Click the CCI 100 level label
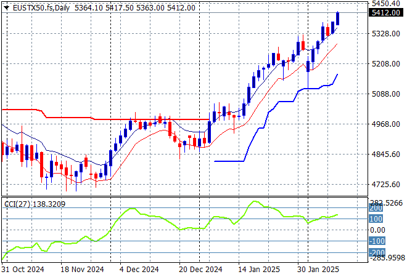 (x=377, y=219)
